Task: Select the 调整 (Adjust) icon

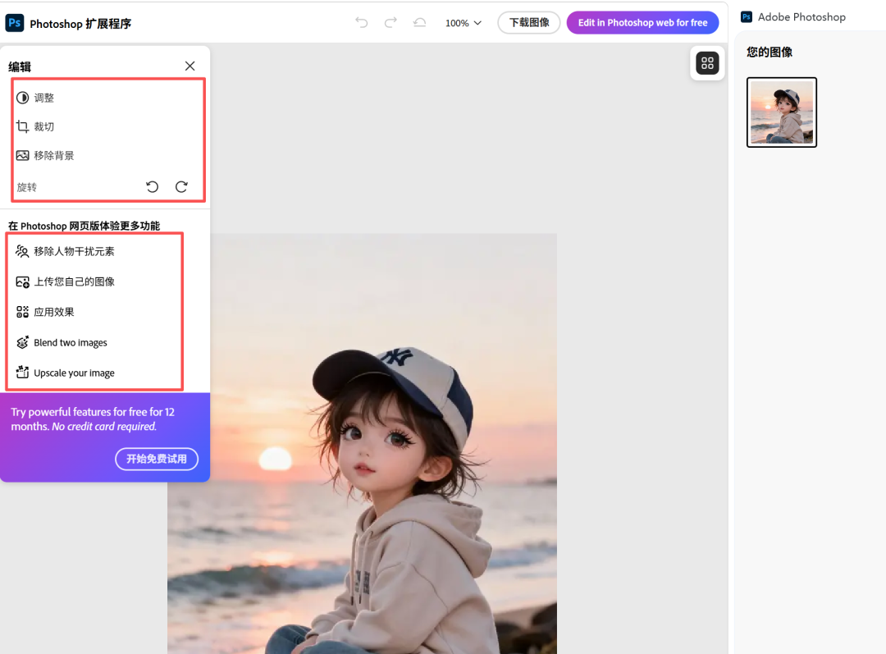Action: [x=23, y=97]
